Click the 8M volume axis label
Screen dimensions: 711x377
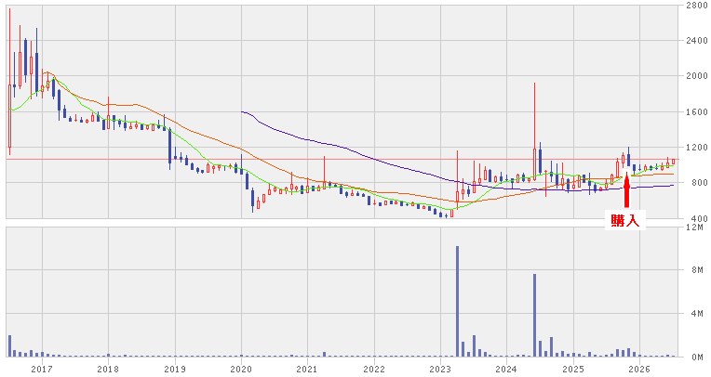697,270
